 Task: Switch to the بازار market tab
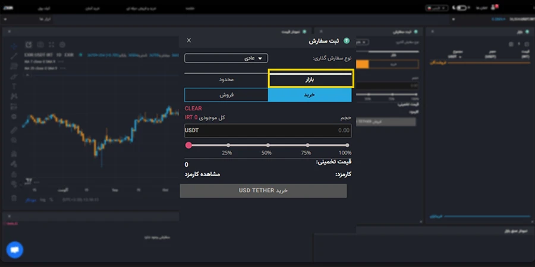coord(310,80)
